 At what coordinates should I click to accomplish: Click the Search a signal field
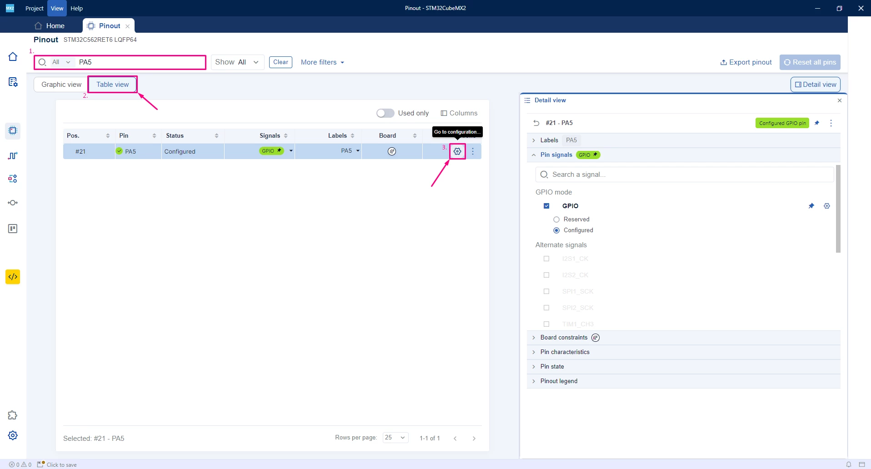685,175
